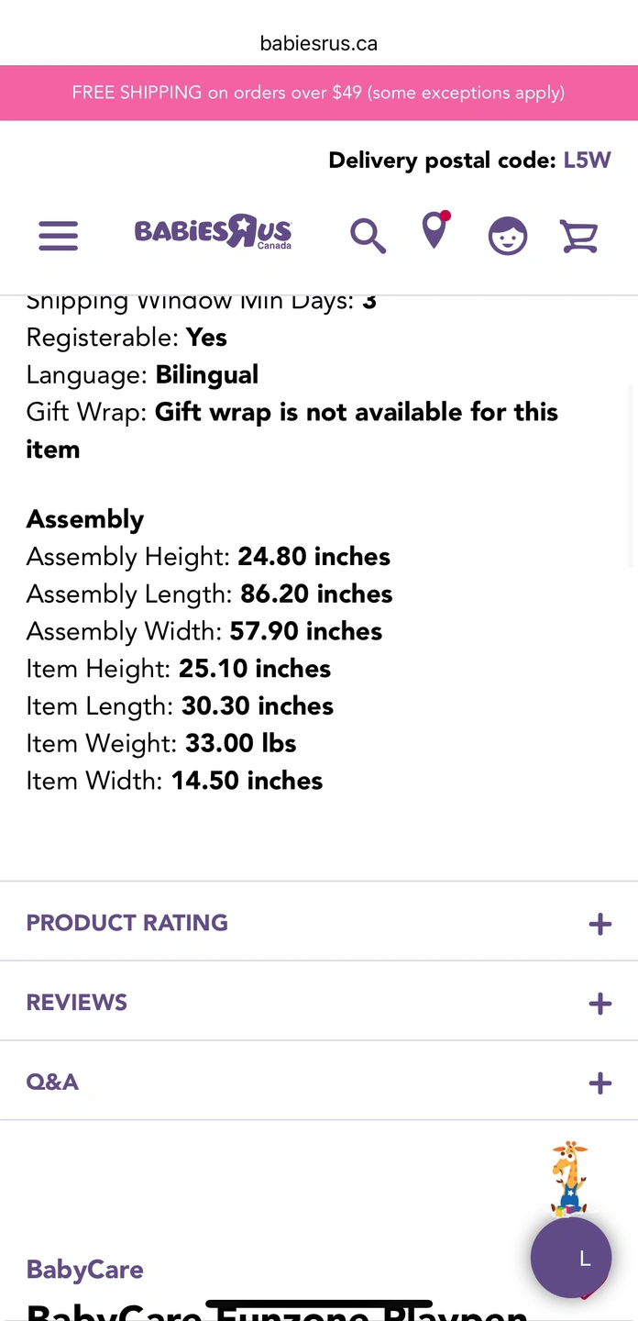Open the search magnifier icon
Viewport: 638px width, 1321px height.
tap(368, 236)
